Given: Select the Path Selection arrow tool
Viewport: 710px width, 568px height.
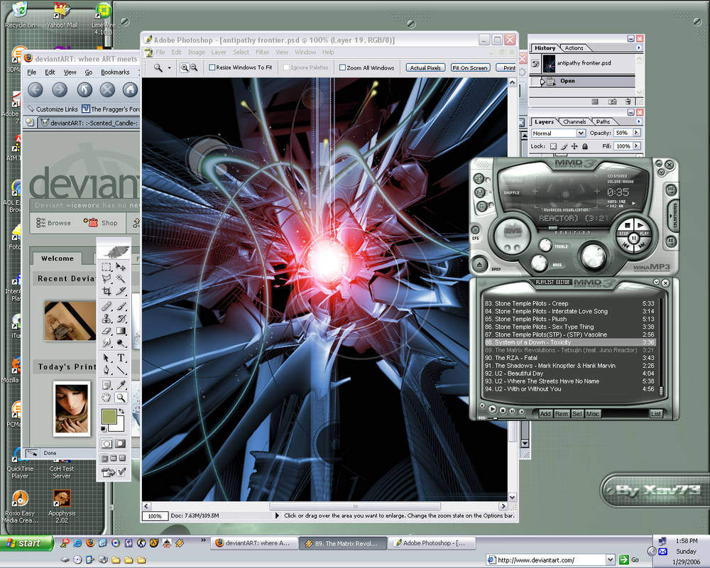Looking at the screenshot, I should pyautogui.click(x=107, y=358).
